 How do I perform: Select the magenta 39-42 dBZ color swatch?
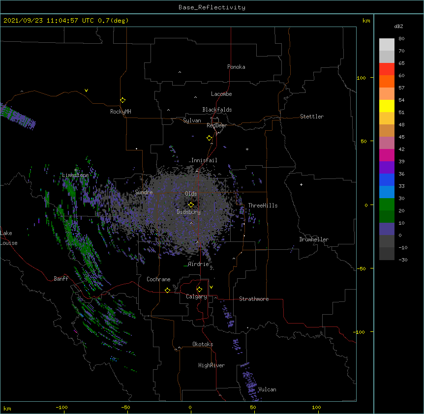point(387,155)
